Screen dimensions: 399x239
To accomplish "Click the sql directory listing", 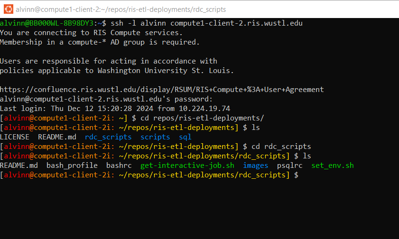I will (185, 137).
